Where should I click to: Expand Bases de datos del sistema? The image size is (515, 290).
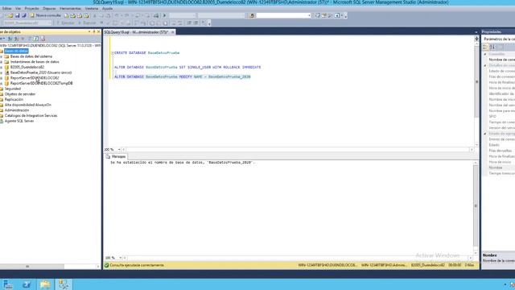(2, 56)
